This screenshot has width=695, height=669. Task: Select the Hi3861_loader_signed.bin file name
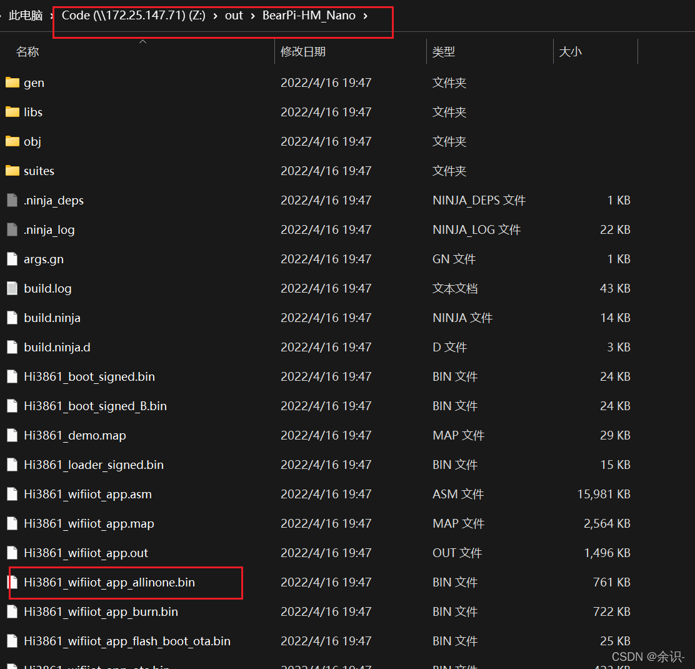(94, 465)
